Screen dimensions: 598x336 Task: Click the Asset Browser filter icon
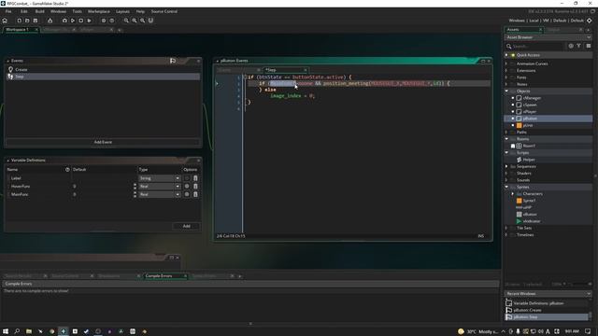[x=578, y=46]
